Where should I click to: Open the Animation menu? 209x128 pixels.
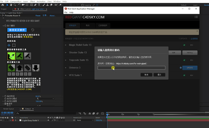(x=41, y=1)
